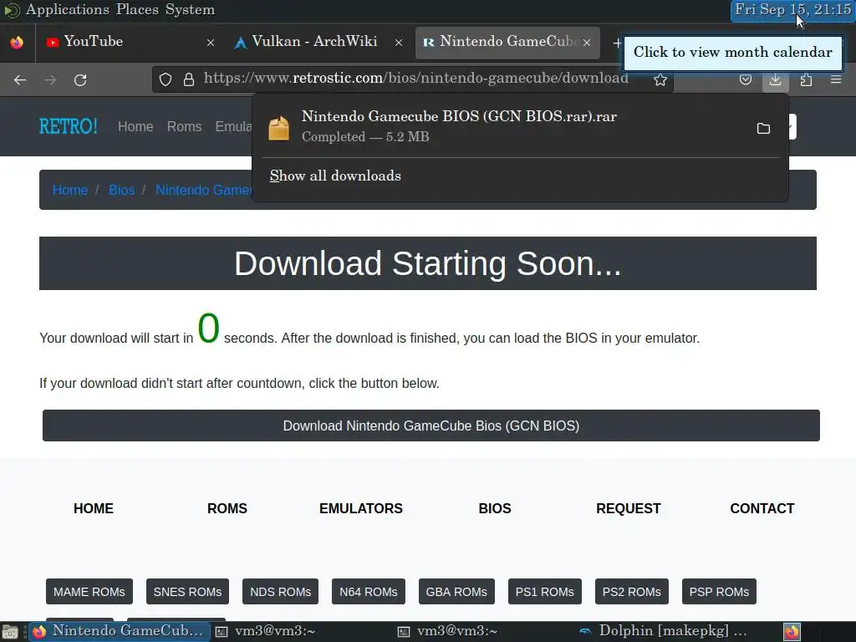The height and width of the screenshot is (642, 856).
Task: Click Home in the site navigation bar
Action: coord(135,127)
